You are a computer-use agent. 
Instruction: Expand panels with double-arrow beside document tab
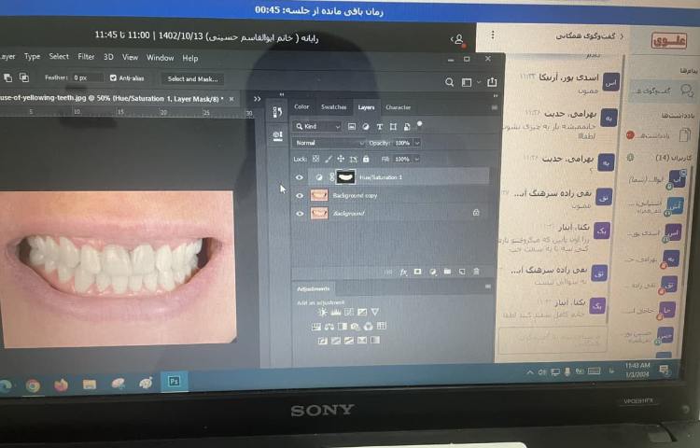coord(258,99)
